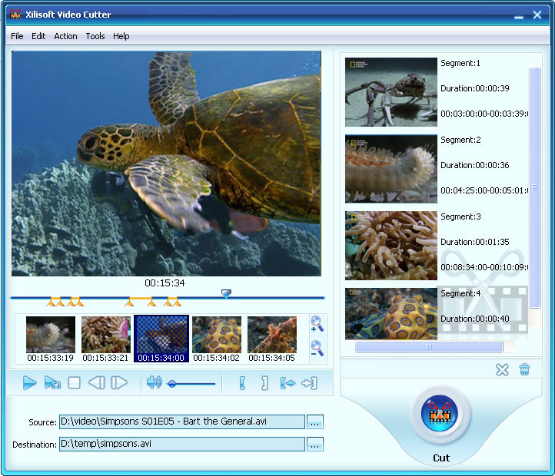Image resolution: width=555 pixels, height=476 pixels.
Task: Step to the next frame
Action: click(119, 382)
